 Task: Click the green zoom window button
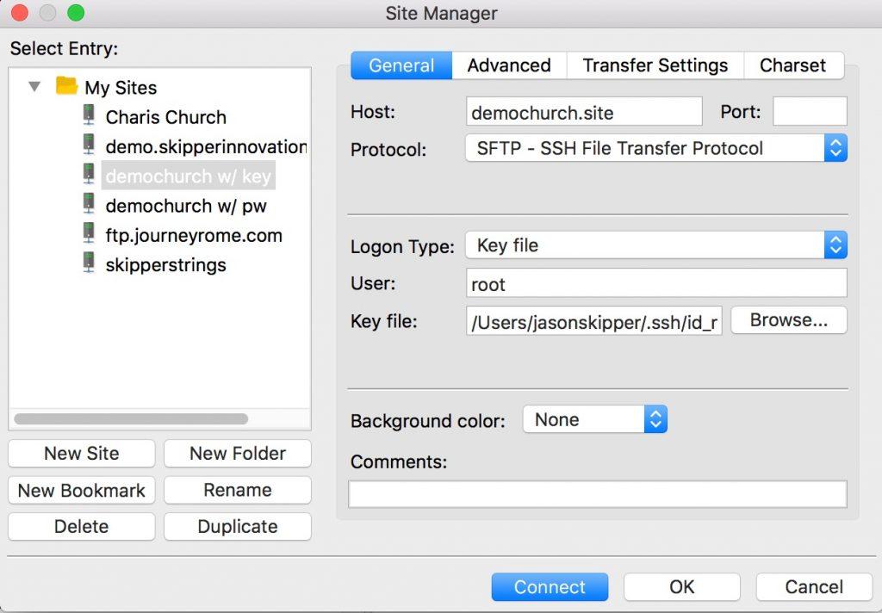pyautogui.click(x=76, y=12)
